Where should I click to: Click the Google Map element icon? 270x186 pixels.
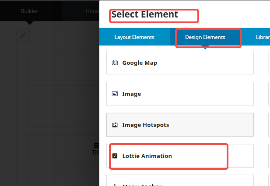click(115, 63)
